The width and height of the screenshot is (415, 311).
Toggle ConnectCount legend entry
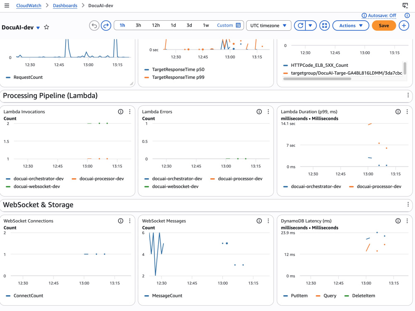(x=24, y=296)
